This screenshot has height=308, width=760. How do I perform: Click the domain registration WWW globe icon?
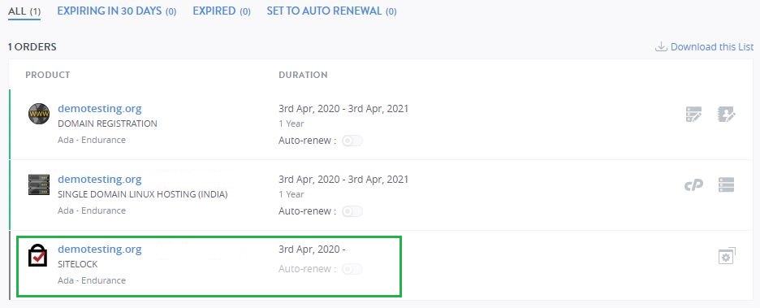39,114
